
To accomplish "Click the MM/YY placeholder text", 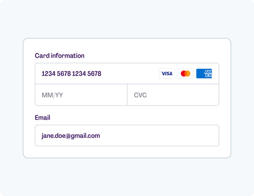I will tap(52, 95).
